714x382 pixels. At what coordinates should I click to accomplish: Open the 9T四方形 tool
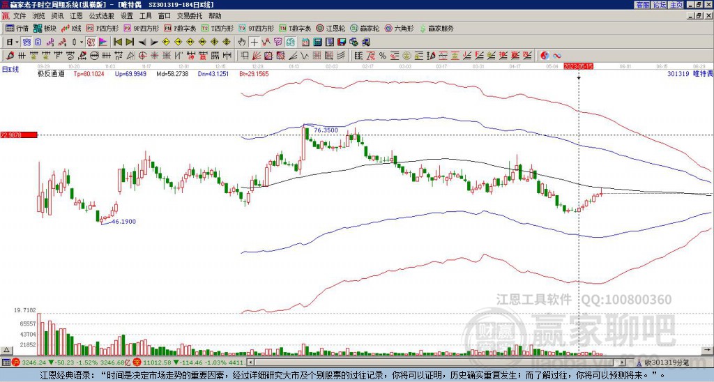point(257,28)
